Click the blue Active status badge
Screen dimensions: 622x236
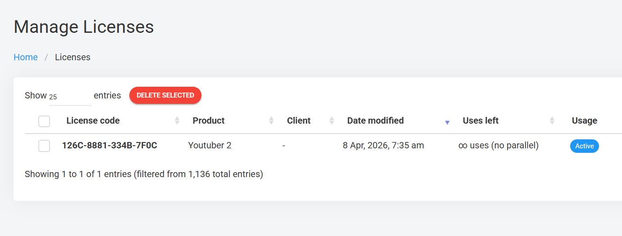coord(584,146)
